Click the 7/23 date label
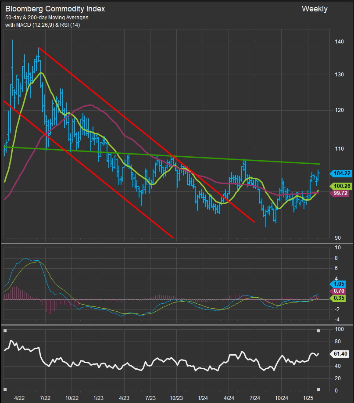This screenshot has height=403, width=354. 150,398
